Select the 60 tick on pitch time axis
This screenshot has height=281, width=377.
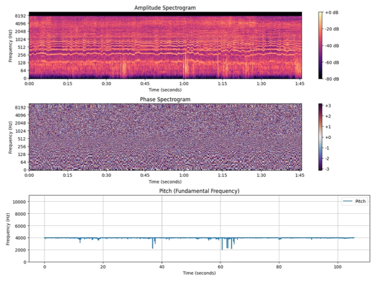click(x=220, y=267)
